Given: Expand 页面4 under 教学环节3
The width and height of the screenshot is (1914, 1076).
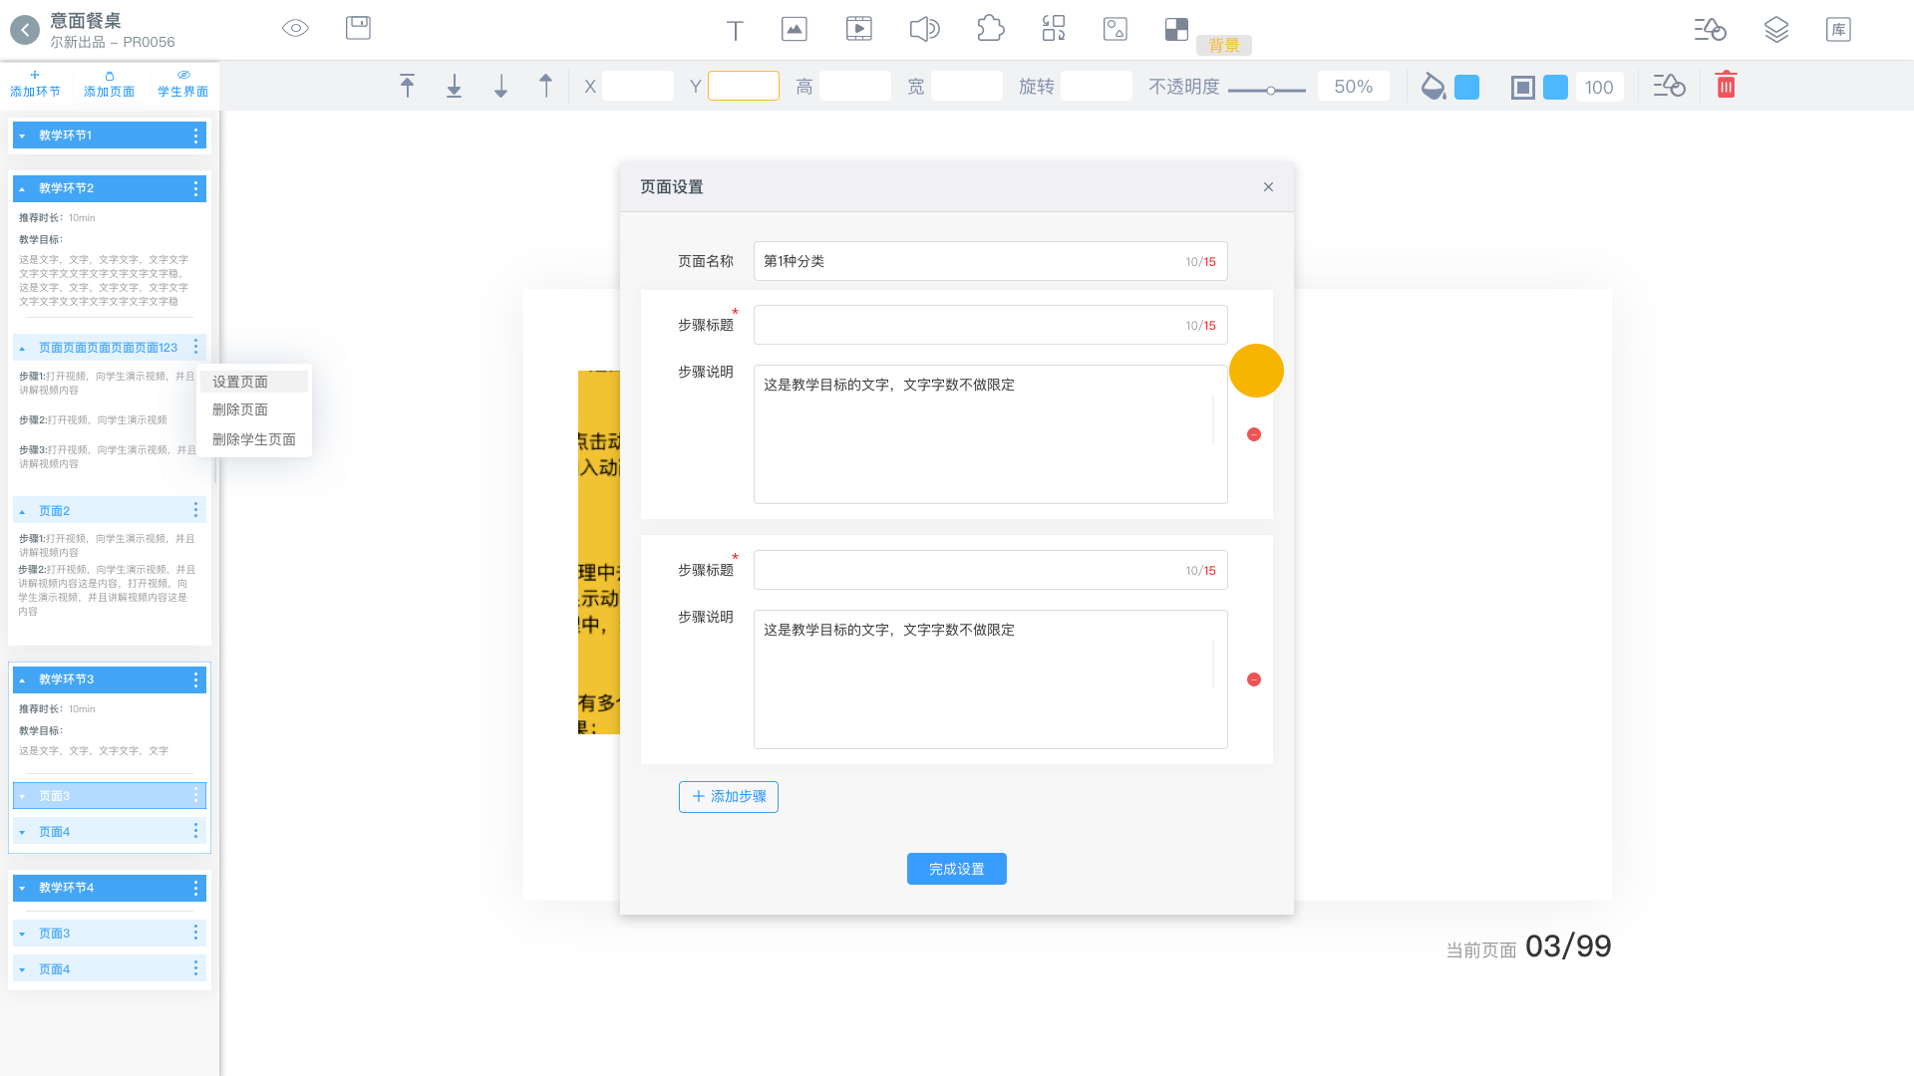Looking at the screenshot, I should click(x=22, y=833).
